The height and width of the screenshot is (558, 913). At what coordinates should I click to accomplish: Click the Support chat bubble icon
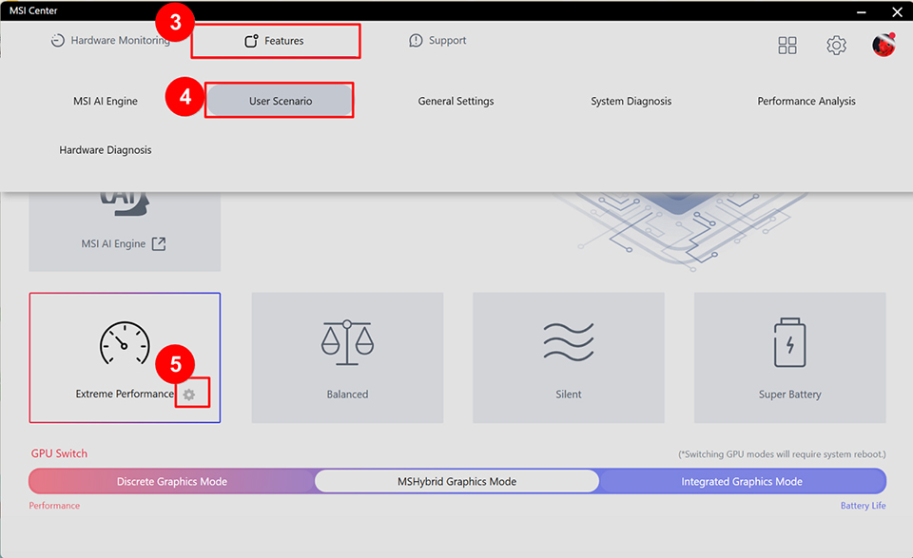416,40
